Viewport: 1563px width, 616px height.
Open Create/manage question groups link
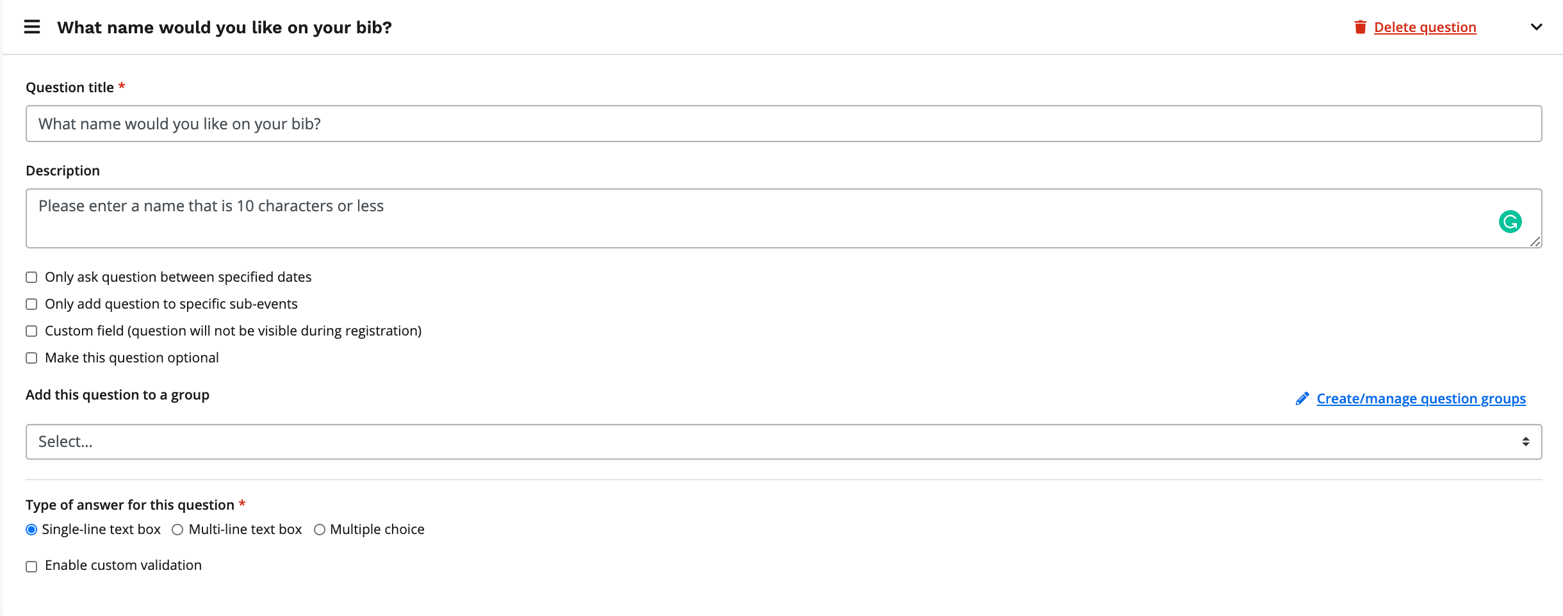[x=1421, y=399]
